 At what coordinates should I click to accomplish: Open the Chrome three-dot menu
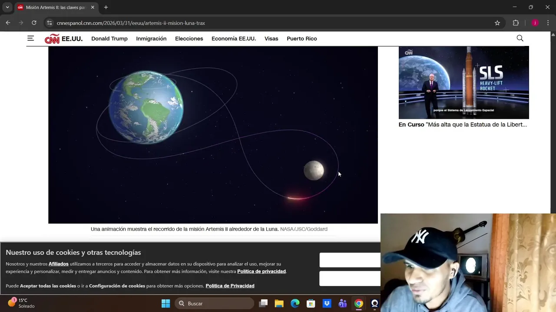[x=547, y=23]
